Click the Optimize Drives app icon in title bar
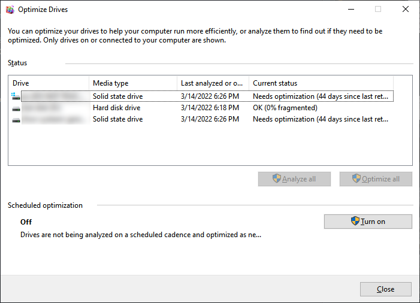The width and height of the screenshot is (420, 303). pyautogui.click(x=10, y=10)
